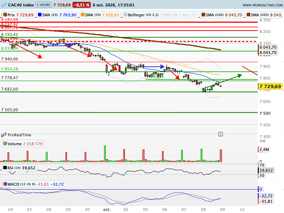
Task: Click the upper 8 043,70 axis tag
Action: pyautogui.click(x=268, y=47)
